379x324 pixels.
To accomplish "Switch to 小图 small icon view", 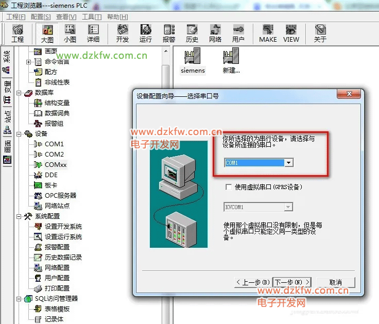I will click(70, 33).
